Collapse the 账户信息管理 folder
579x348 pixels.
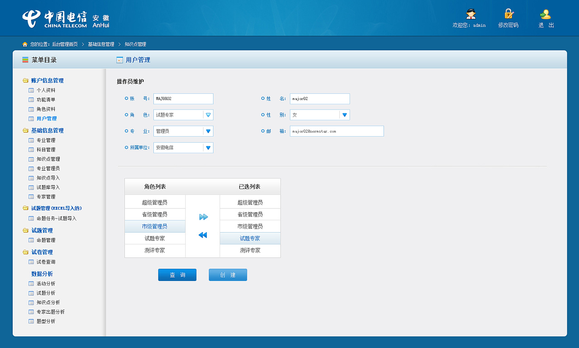coord(26,81)
